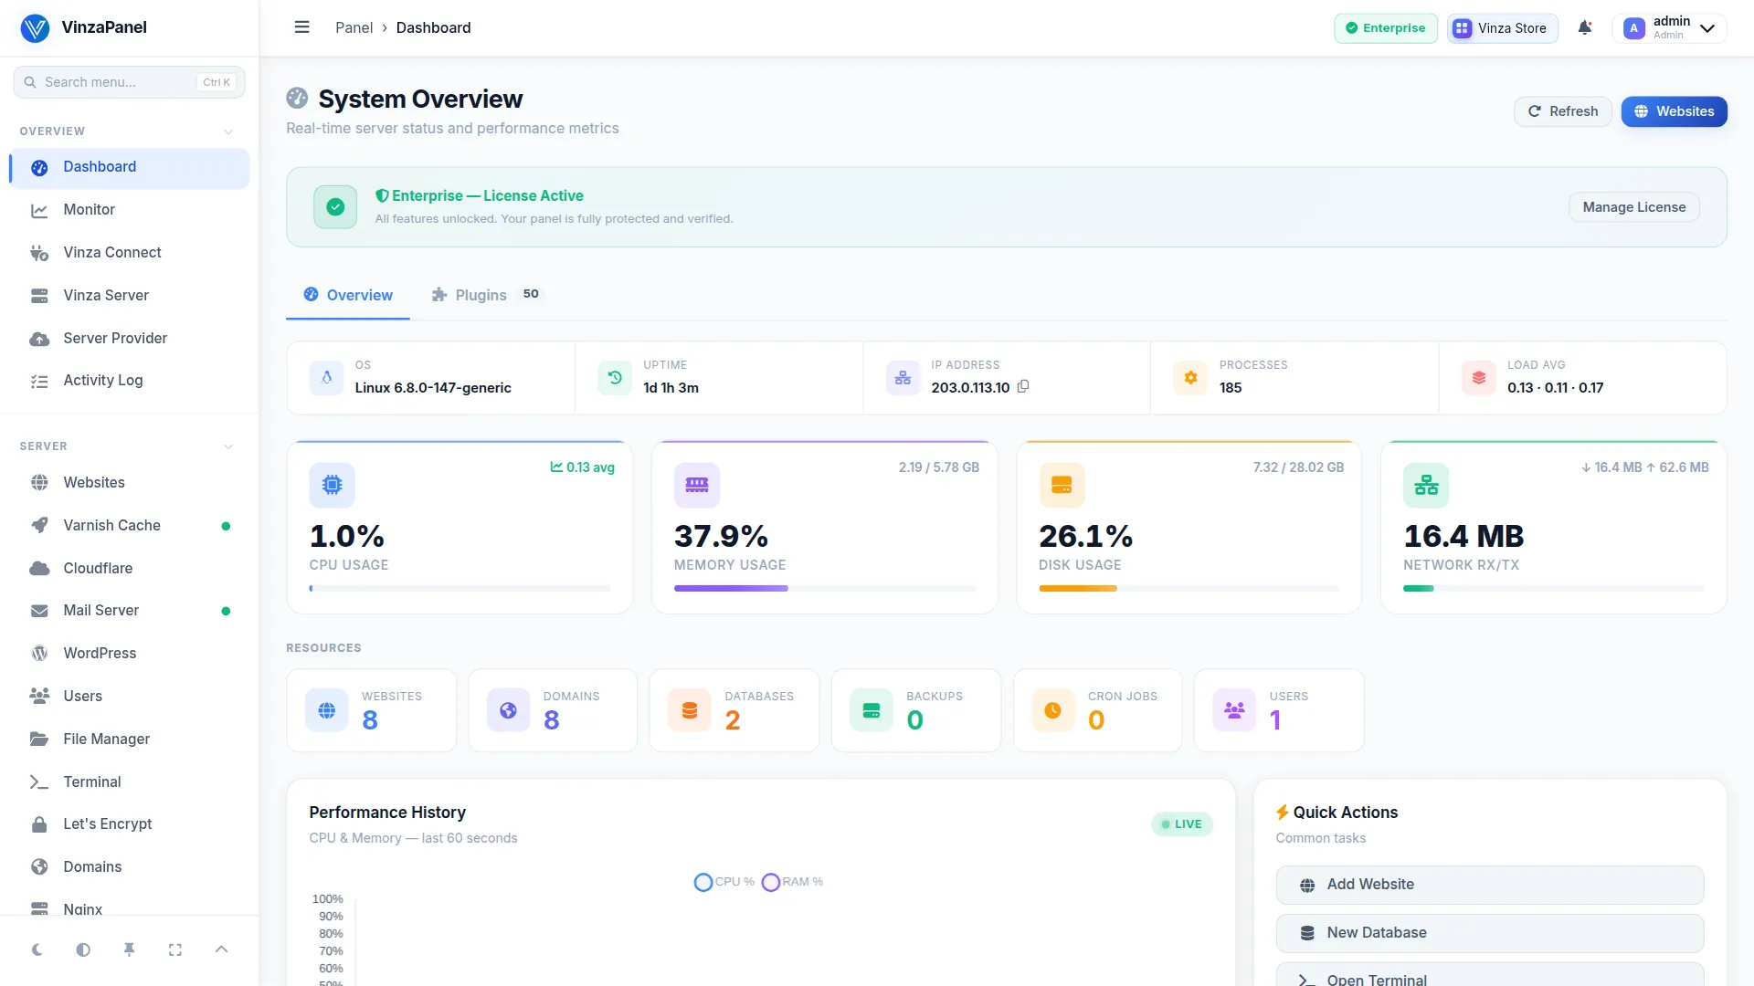Image resolution: width=1754 pixels, height=986 pixels.
Task: Focus the Search menu input field
Action: (x=129, y=82)
